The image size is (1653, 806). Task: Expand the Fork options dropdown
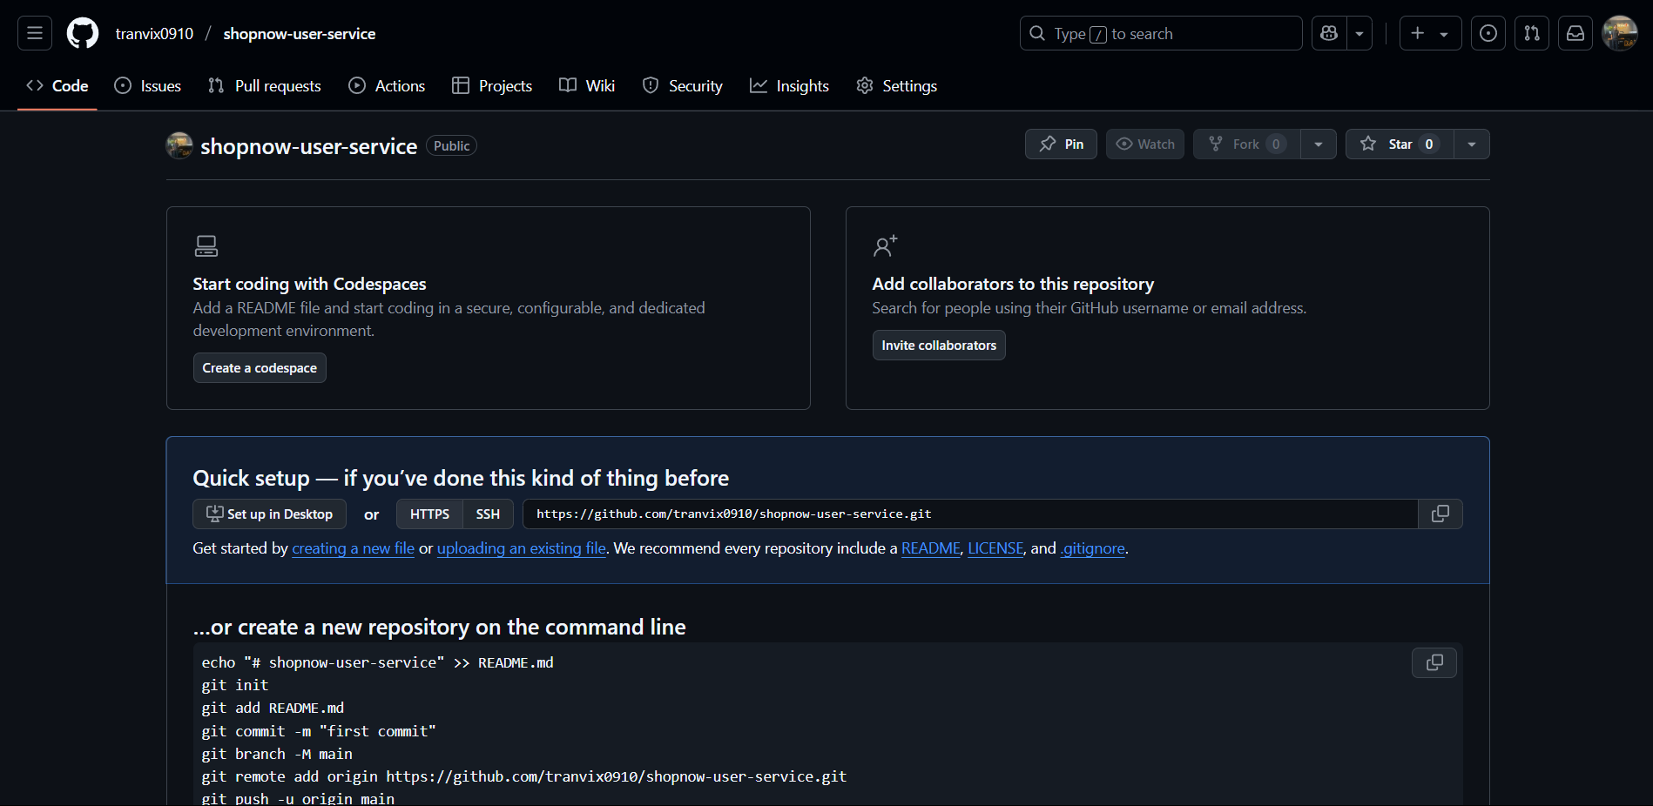coord(1319,144)
